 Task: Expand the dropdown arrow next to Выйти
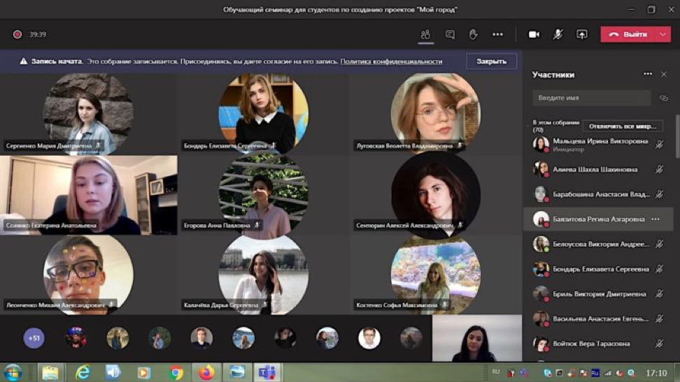tap(663, 34)
